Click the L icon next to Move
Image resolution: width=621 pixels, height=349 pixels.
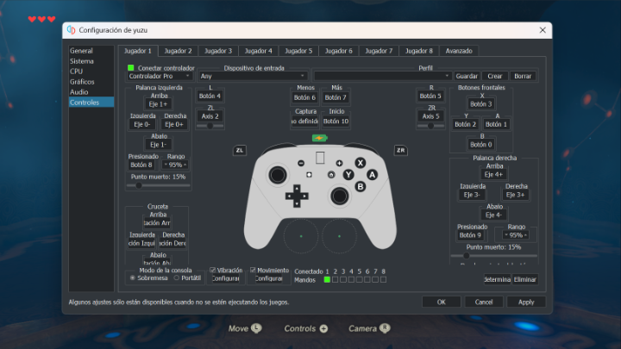click(x=256, y=328)
